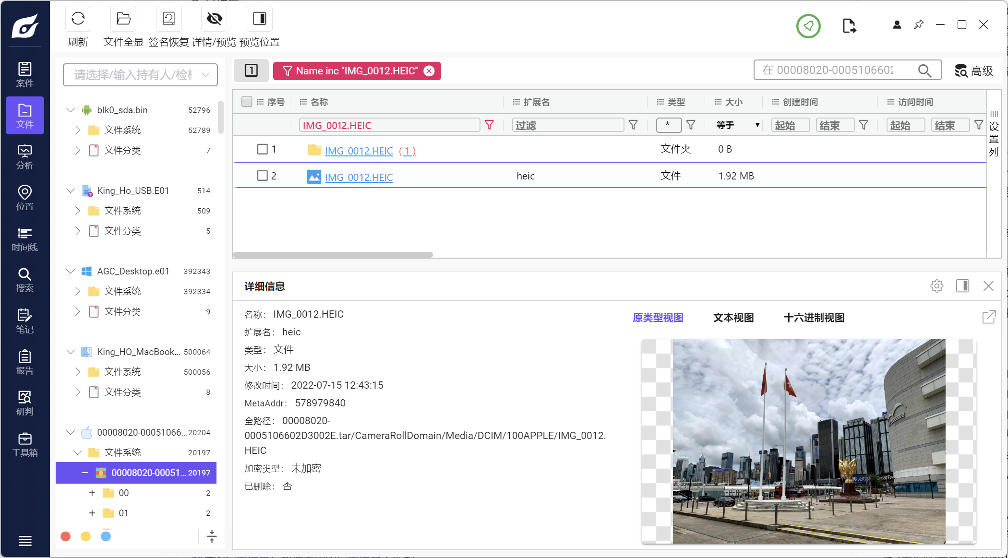Screen dimensions: 1008x558
Task: Open the 笔记 notes section in the sidebar
Action: pyautogui.click(x=25, y=321)
